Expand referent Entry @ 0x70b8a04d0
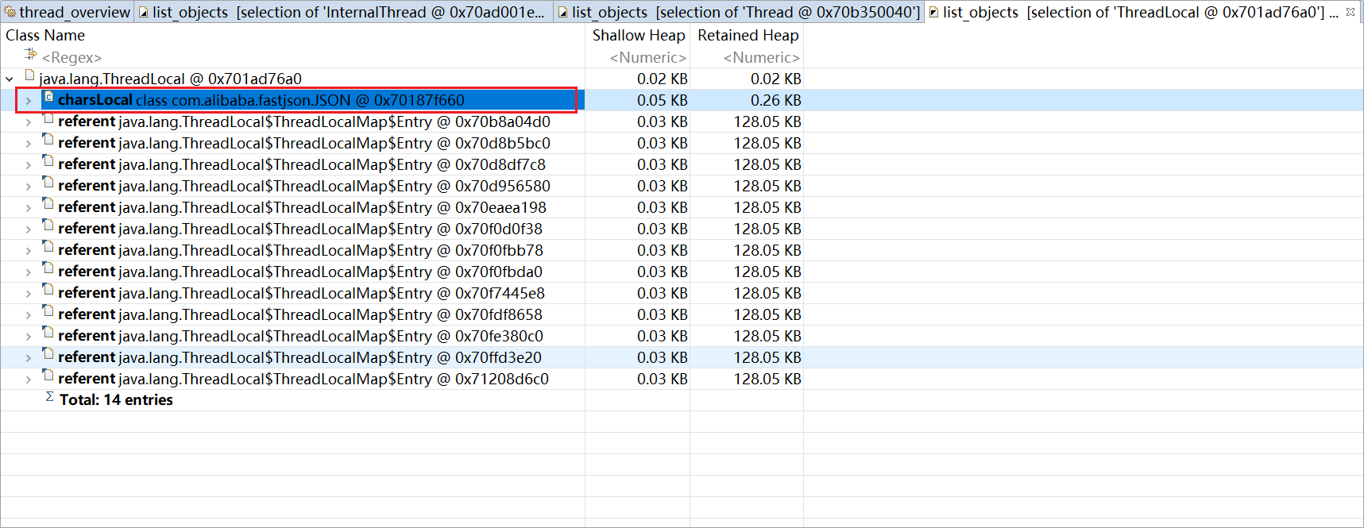 (29, 122)
